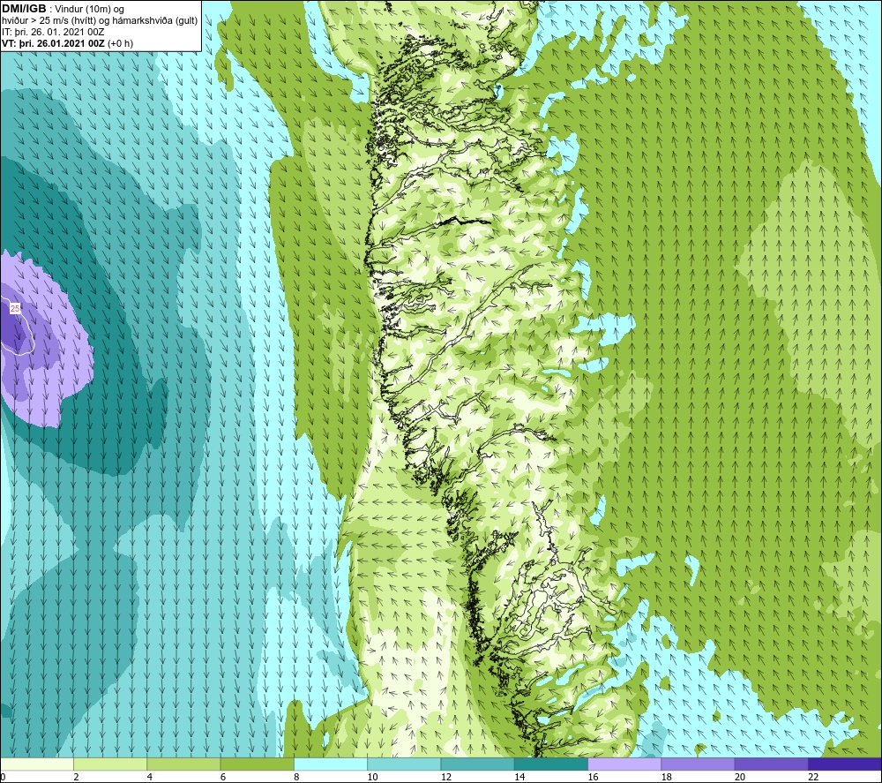This screenshot has width=882, height=783.
Task: Click the dark indigo legend swatch above 22
Action: tap(845, 764)
